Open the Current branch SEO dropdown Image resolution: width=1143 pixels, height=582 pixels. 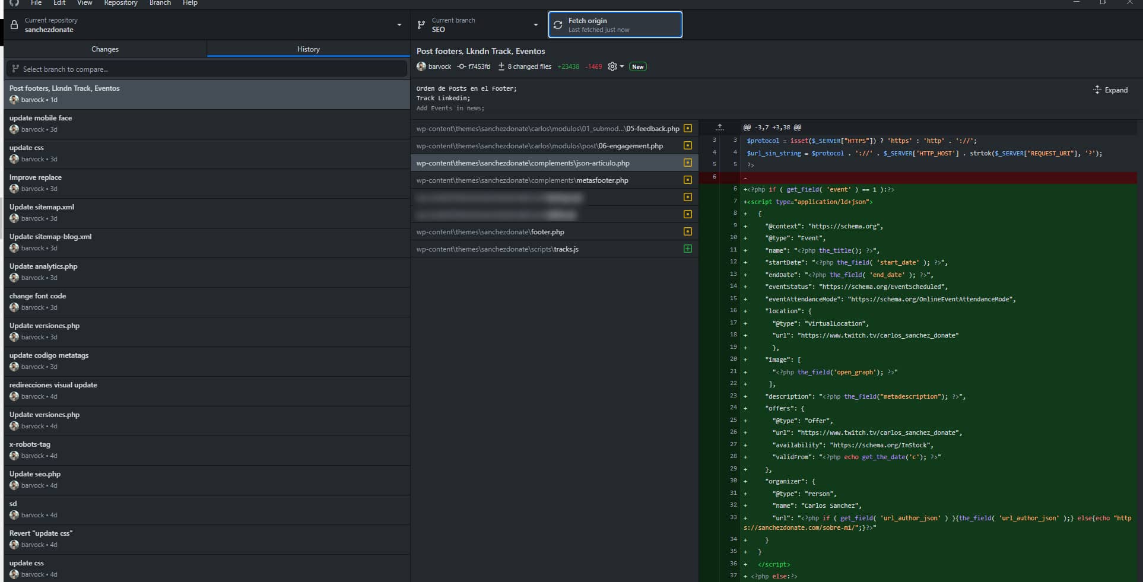coord(478,25)
